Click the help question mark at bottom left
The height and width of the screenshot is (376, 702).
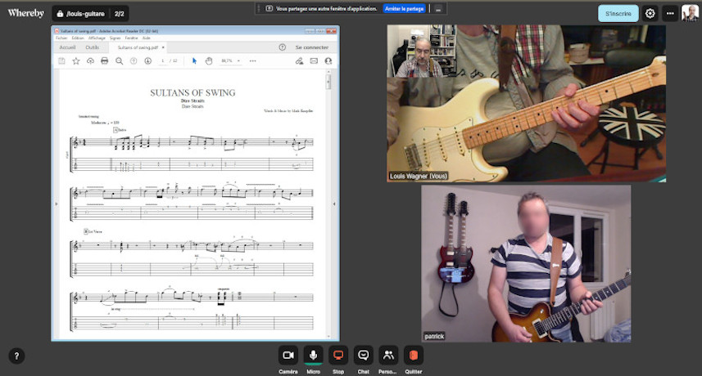pos(16,356)
